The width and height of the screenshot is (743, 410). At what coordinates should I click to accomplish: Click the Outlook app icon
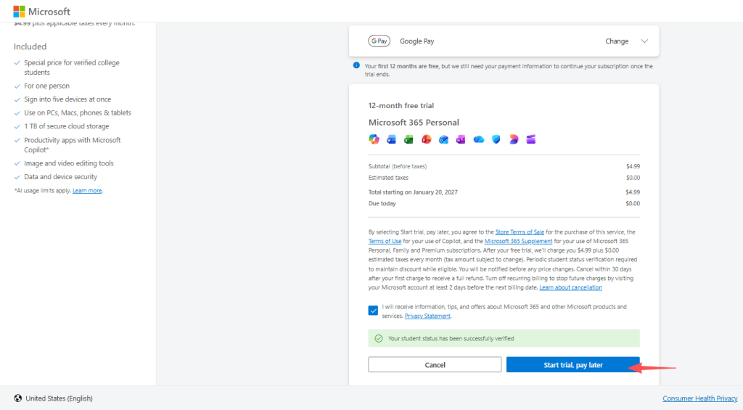coord(443,139)
